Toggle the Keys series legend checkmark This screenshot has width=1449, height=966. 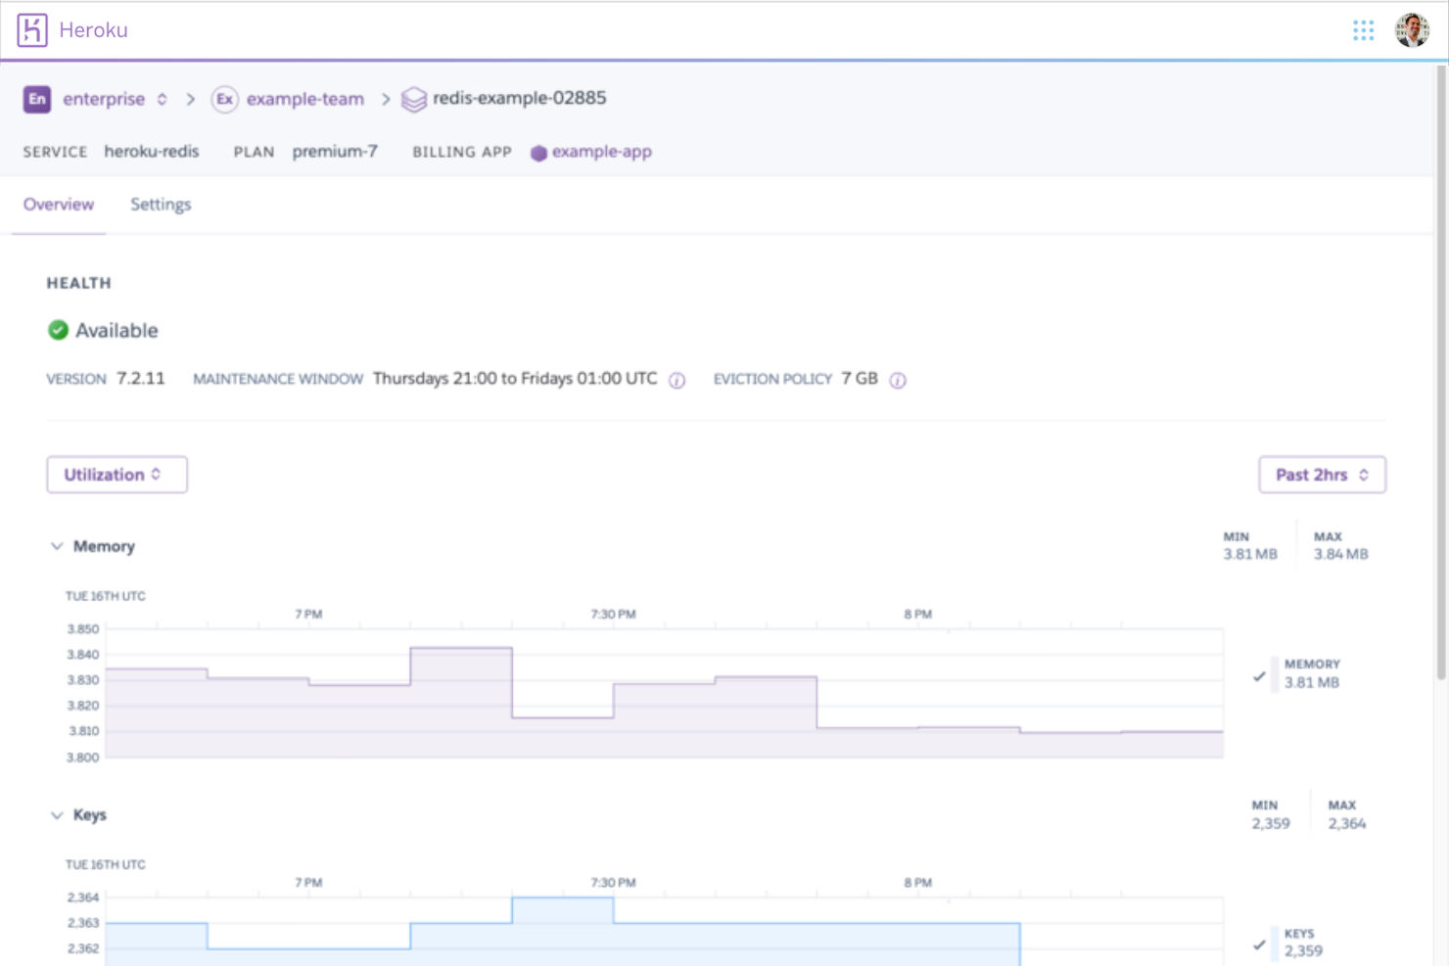click(1259, 944)
